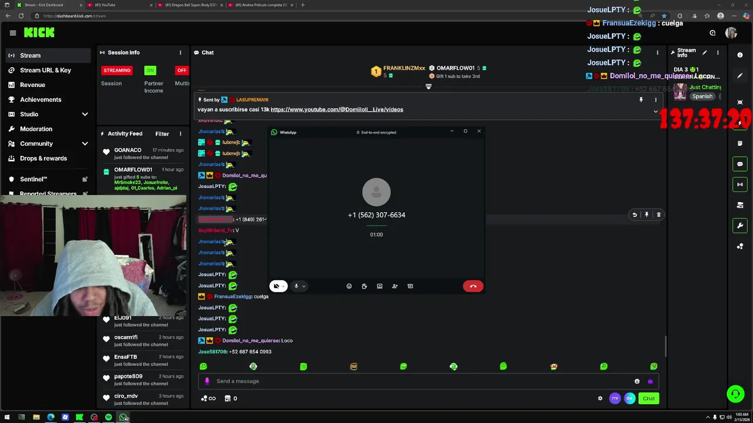Delete the highlighted chat message
Screen dimensions: 753x423
[x=659, y=215]
